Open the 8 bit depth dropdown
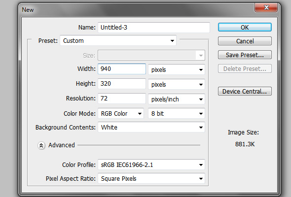This screenshot has width=291, height=197. 177,113
